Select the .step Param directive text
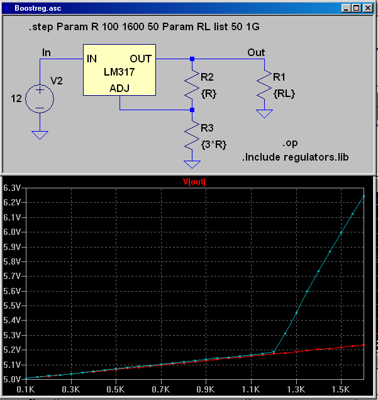 (144, 26)
